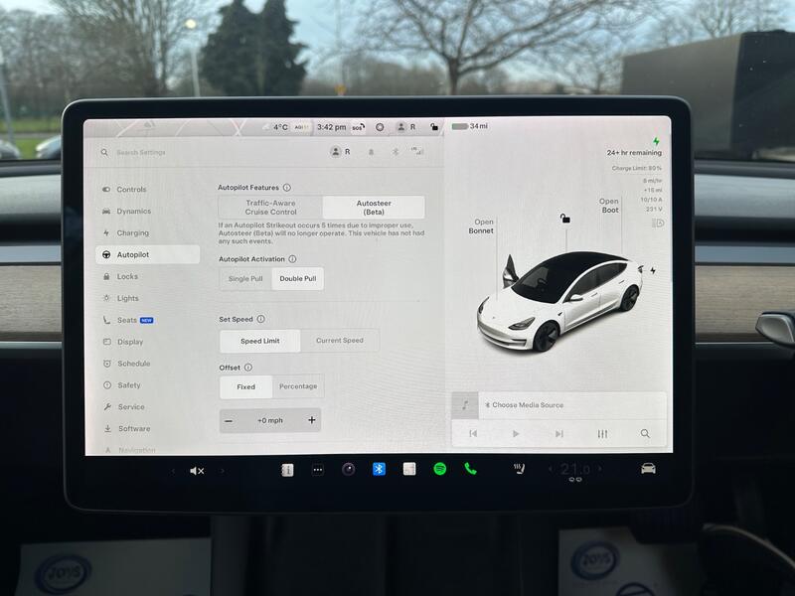The height and width of the screenshot is (596, 795).
Task: Tap the SOS emergency icon
Action: click(x=358, y=127)
